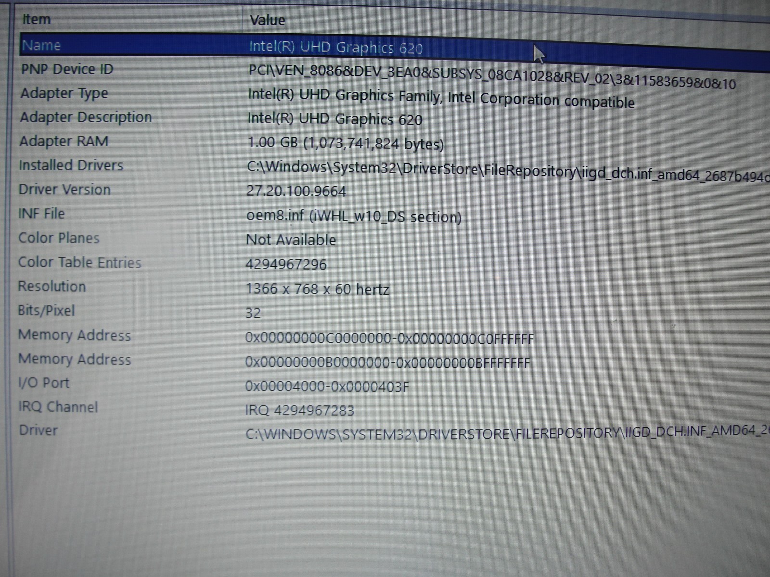770x577 pixels.
Task: Select the '1.00 GB (1,073,741,824 bytes)' value
Action: [345, 143]
